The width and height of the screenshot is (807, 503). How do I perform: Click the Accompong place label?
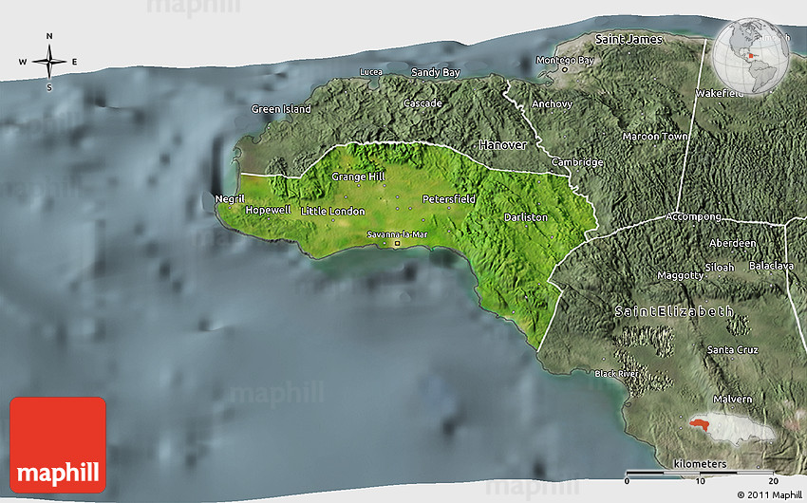(x=694, y=216)
